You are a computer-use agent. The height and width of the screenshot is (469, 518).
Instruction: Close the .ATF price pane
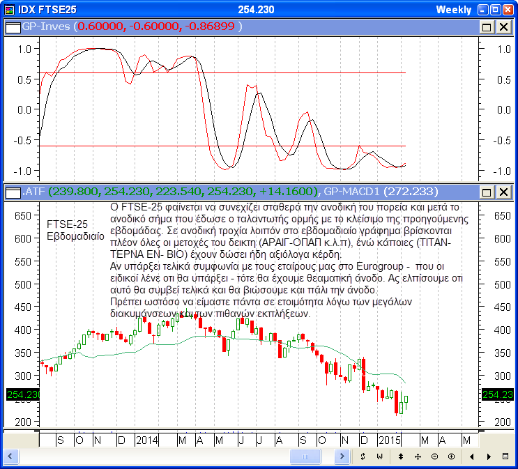(503, 192)
